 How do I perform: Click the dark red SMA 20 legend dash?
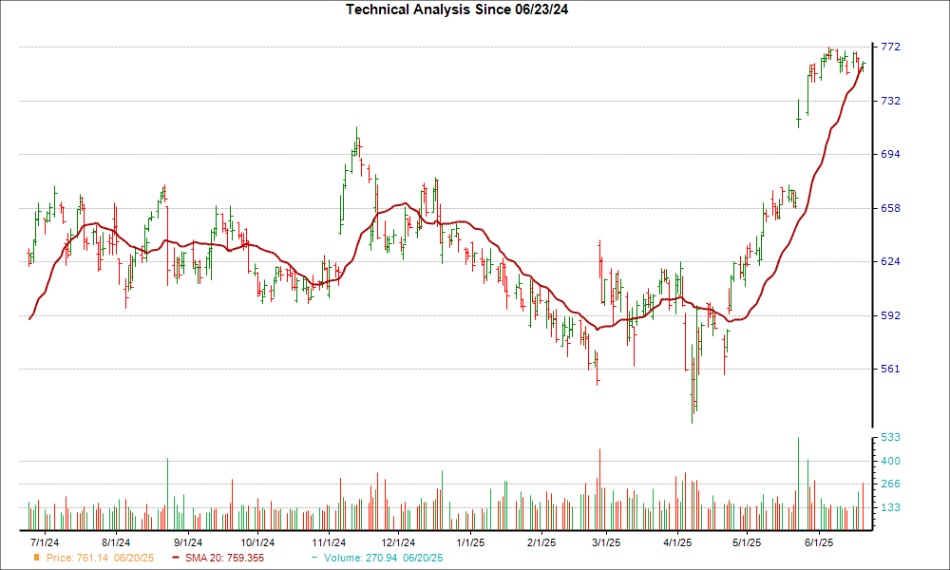tap(176, 558)
